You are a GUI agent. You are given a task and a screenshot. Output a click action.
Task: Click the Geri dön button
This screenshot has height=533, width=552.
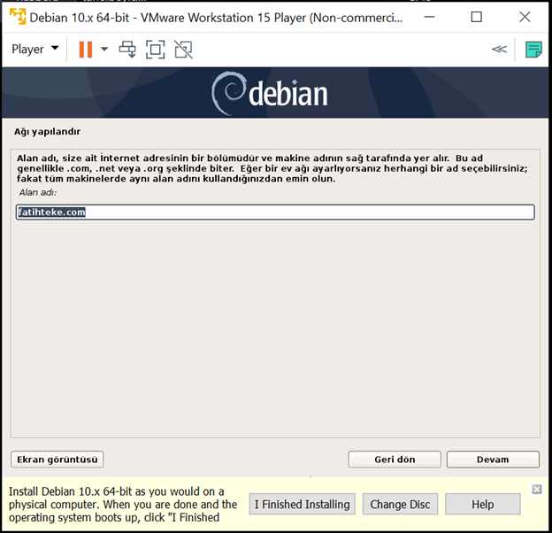tap(395, 460)
